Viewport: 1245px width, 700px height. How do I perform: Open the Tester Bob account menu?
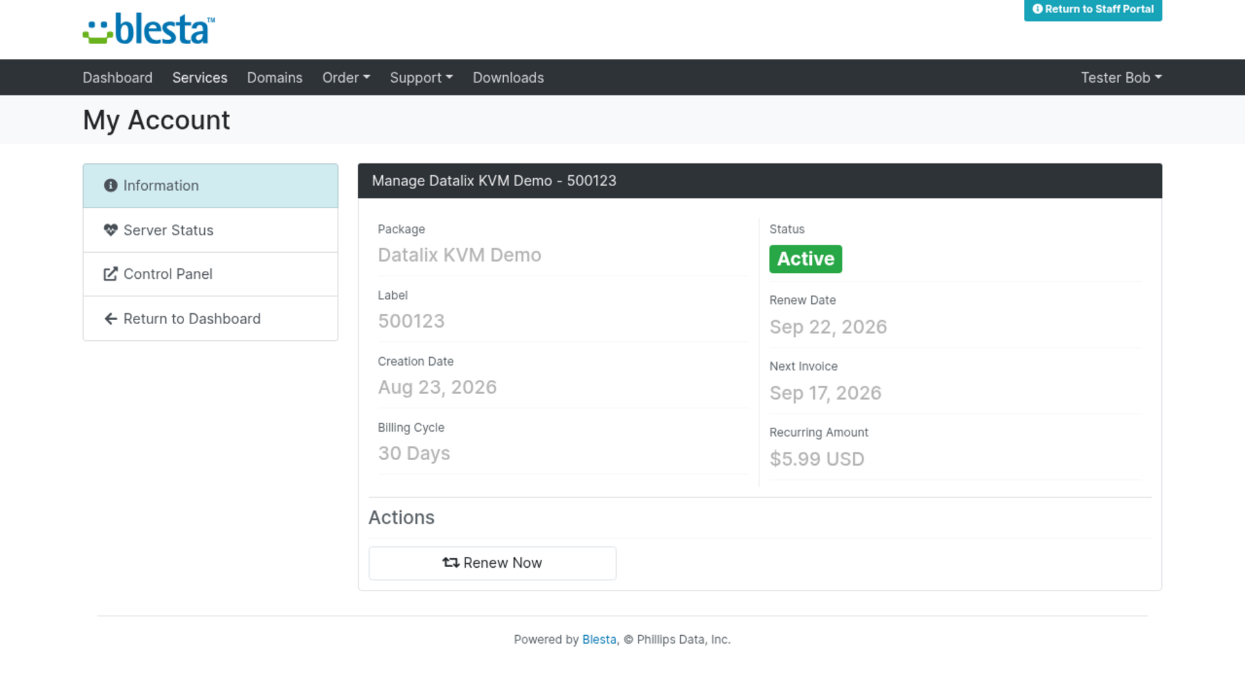(1121, 78)
